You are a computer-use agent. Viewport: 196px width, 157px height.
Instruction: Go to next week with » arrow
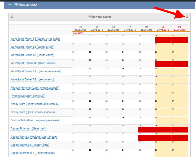tap(187, 17)
